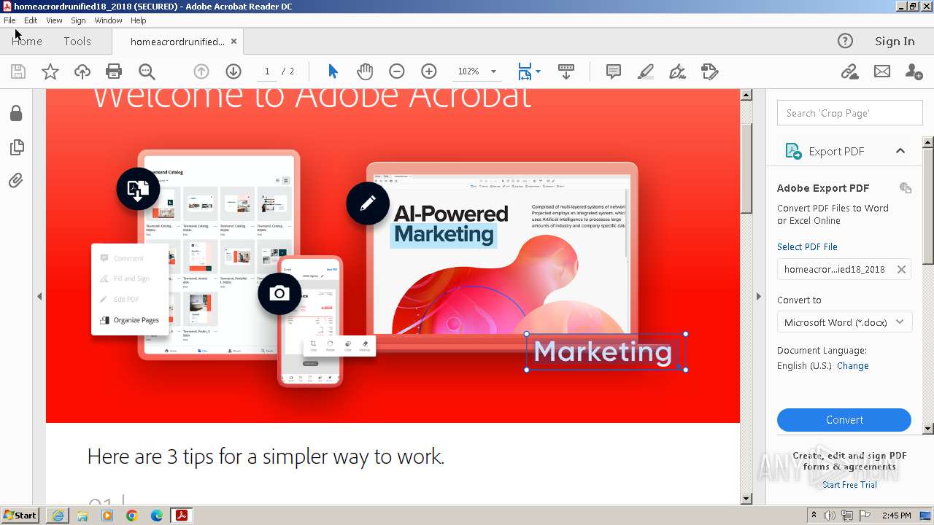Go to next page arrow
Viewport: 934px width, 525px height.
click(233, 71)
